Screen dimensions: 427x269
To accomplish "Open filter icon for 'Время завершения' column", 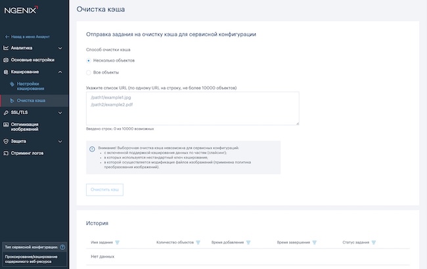I will point(315,242).
